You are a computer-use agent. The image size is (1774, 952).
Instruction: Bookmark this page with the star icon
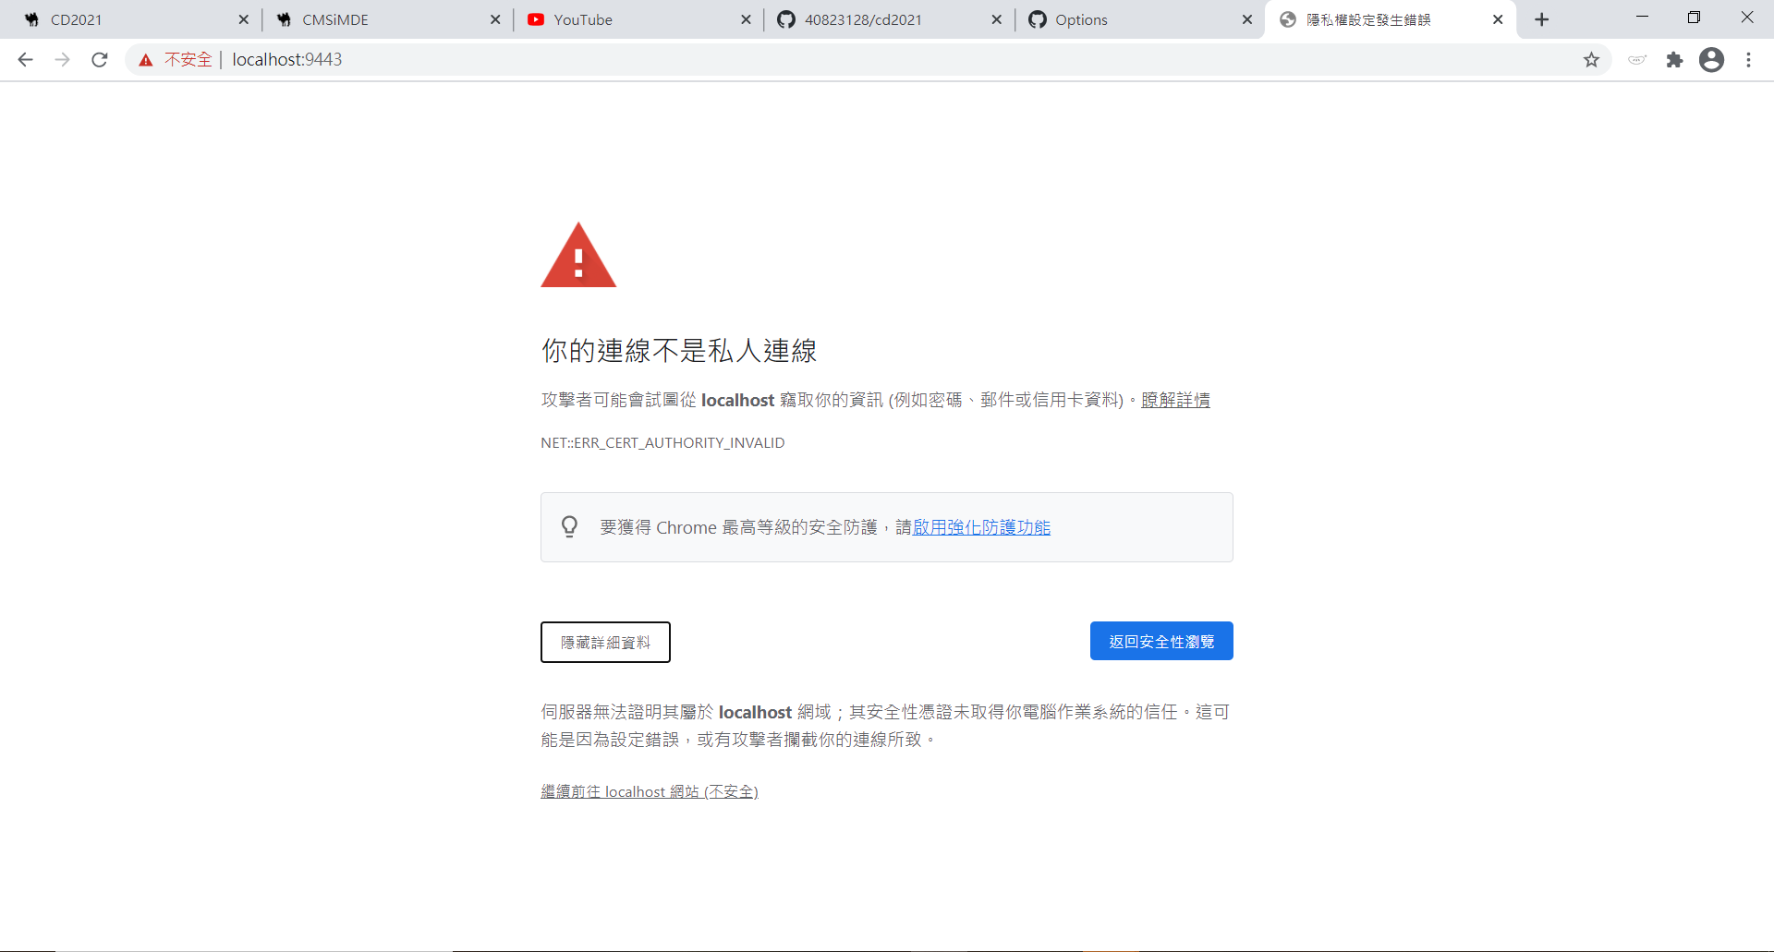[1591, 60]
